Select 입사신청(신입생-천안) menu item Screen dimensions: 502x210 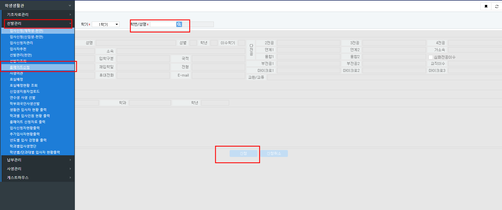click(x=26, y=37)
